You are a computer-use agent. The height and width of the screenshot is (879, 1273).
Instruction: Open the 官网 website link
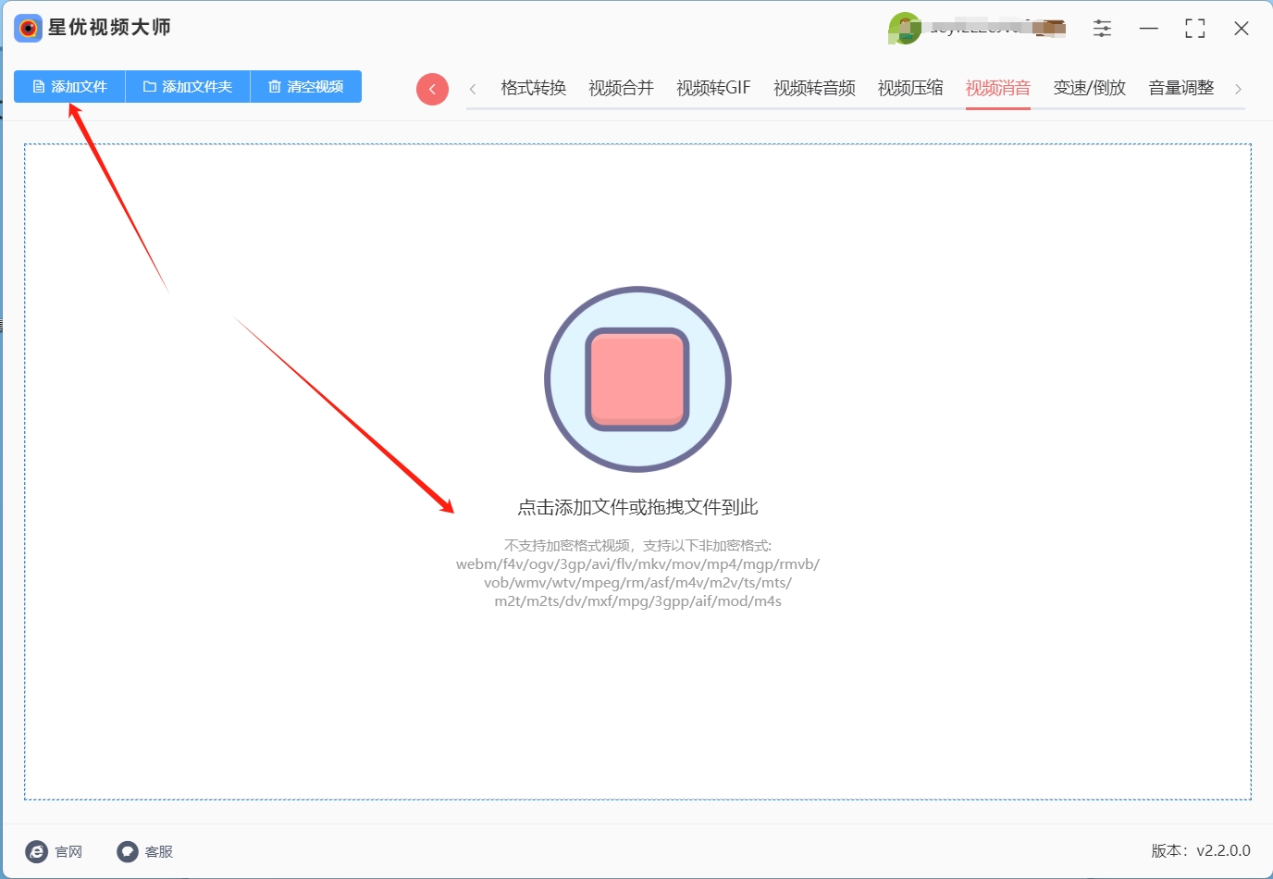[x=55, y=851]
